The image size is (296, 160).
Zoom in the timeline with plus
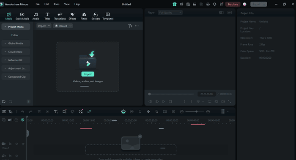(x=208, y=111)
